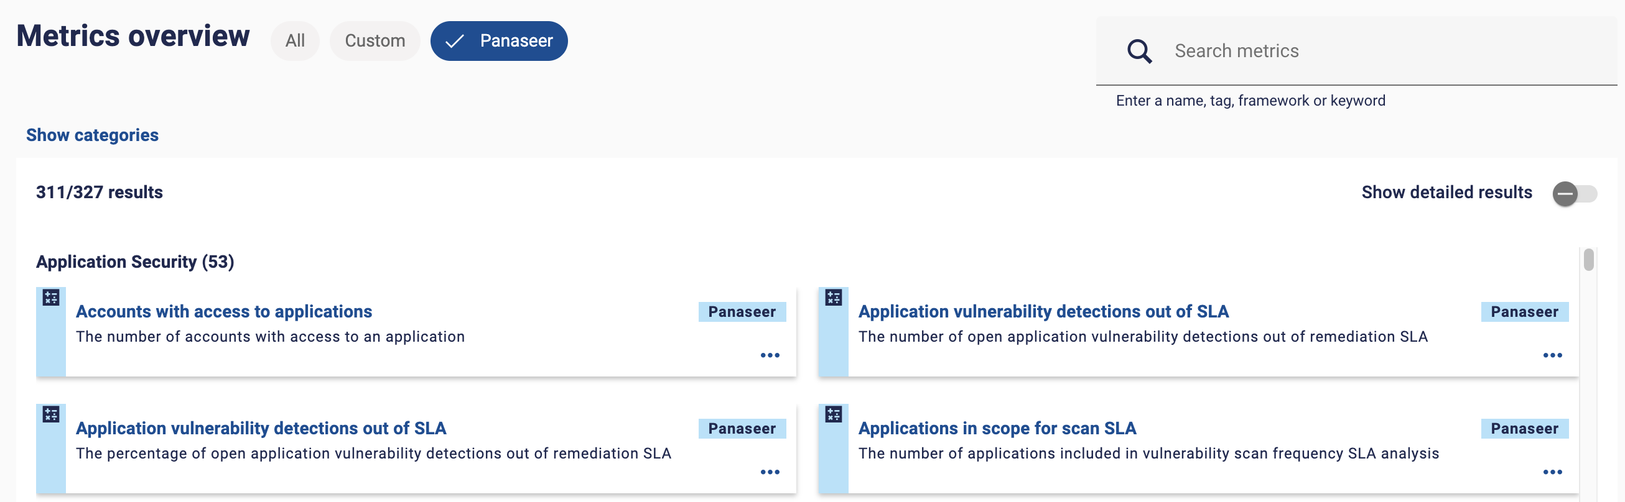The image size is (1625, 502).
Task: Toggle Show detailed results switch
Action: tap(1575, 193)
